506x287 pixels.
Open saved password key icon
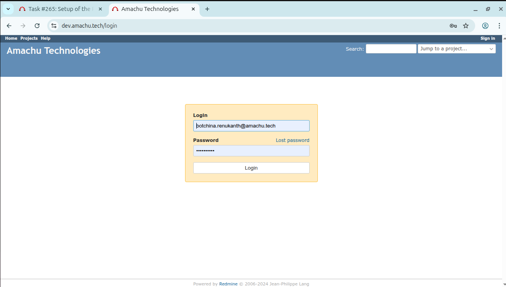point(453,26)
